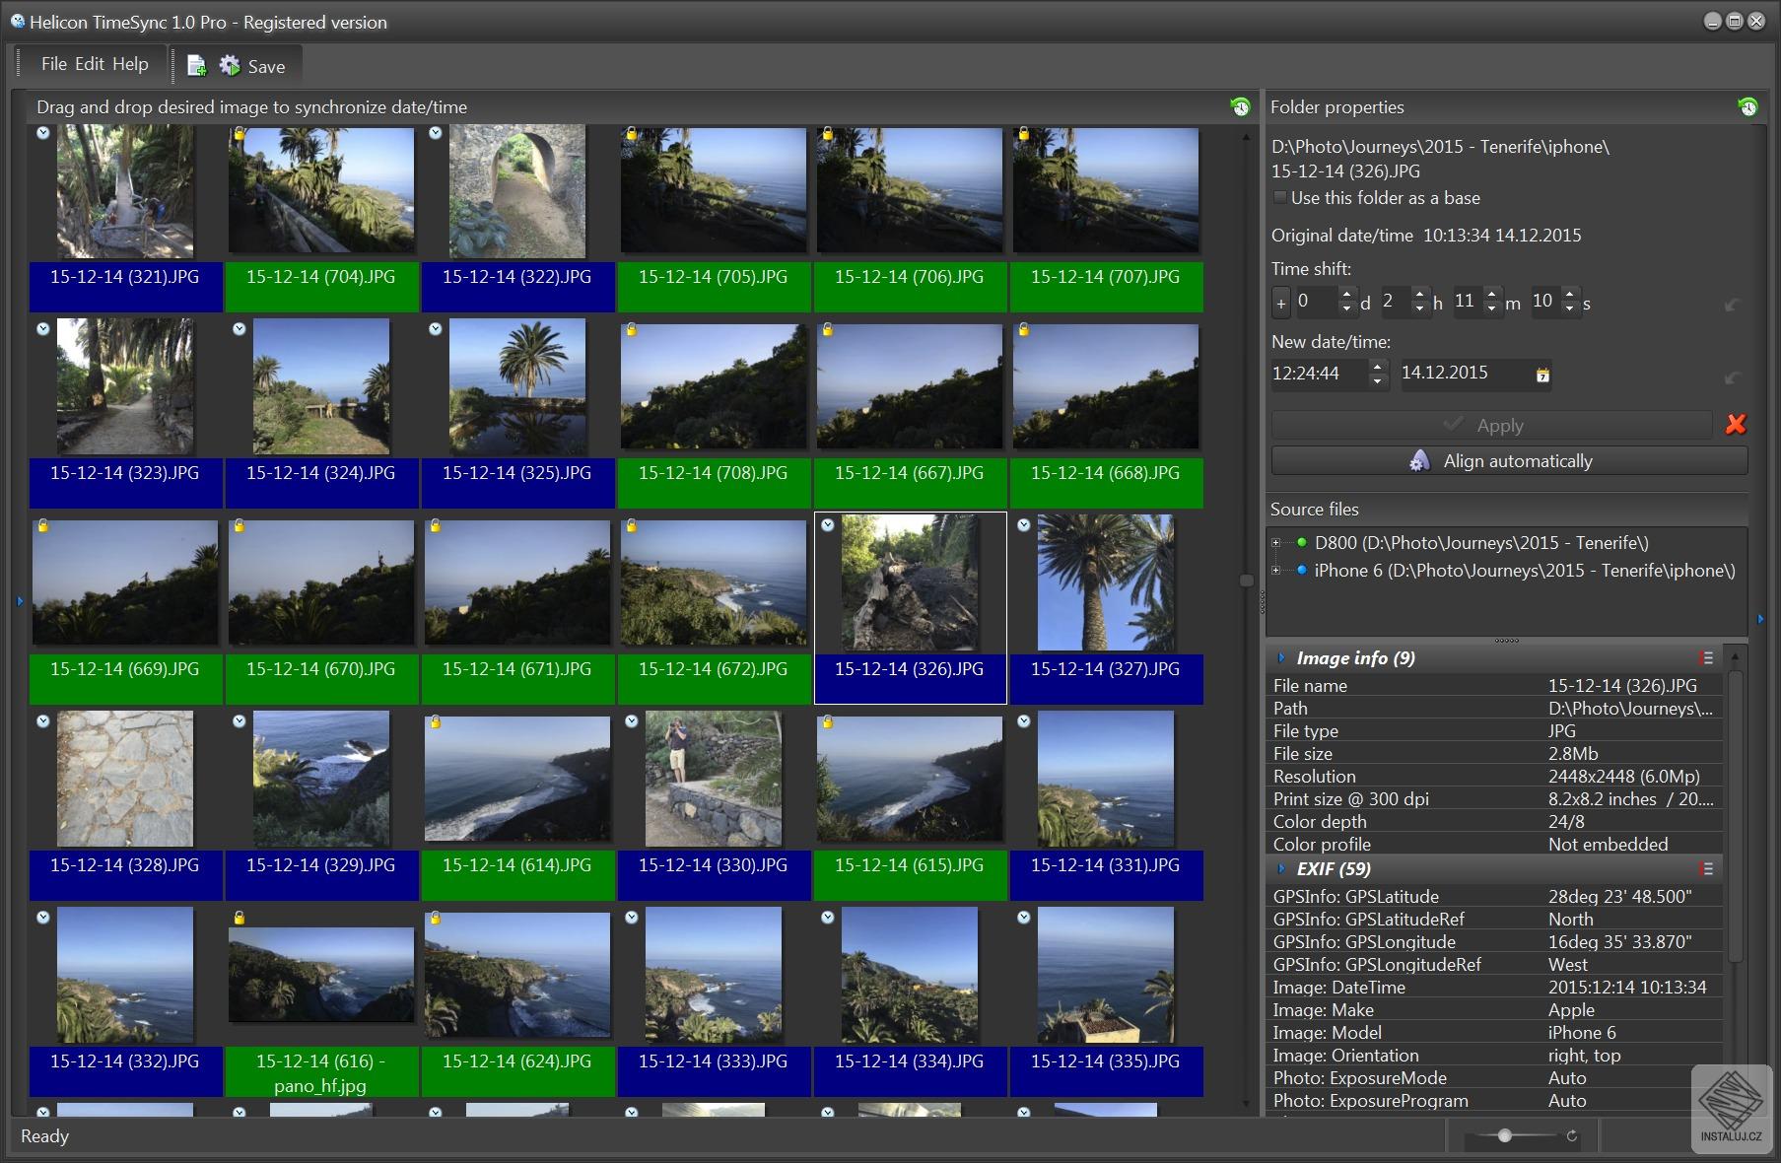Click the red X cancel icon
The image size is (1781, 1163).
point(1735,425)
